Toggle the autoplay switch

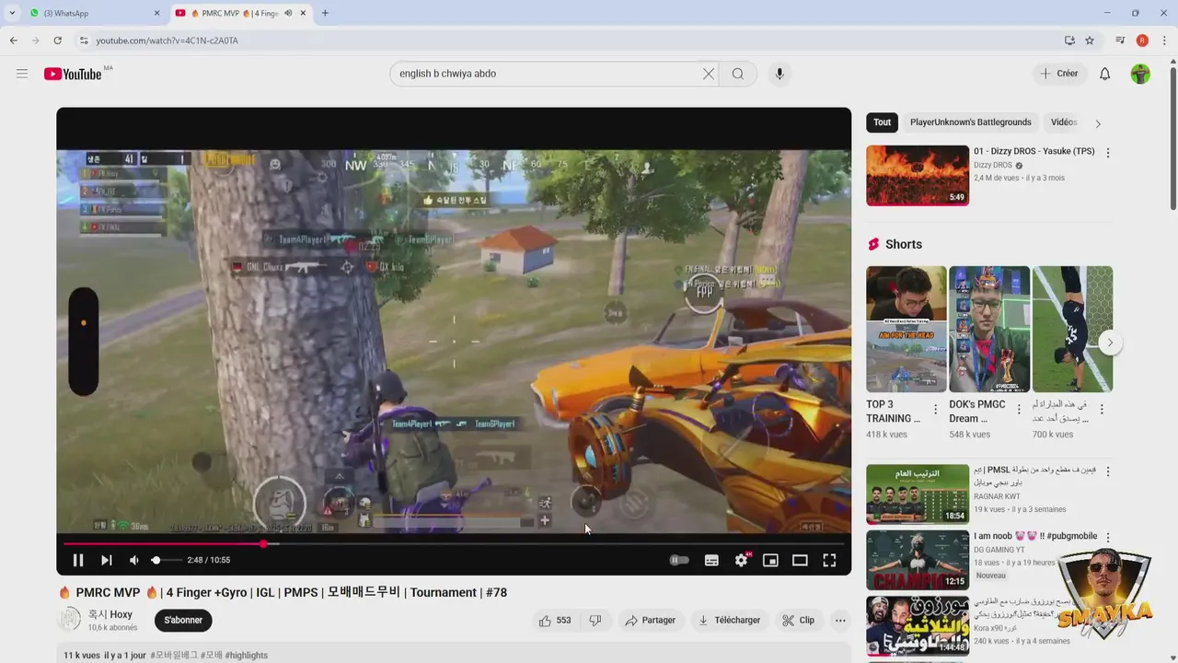point(679,560)
